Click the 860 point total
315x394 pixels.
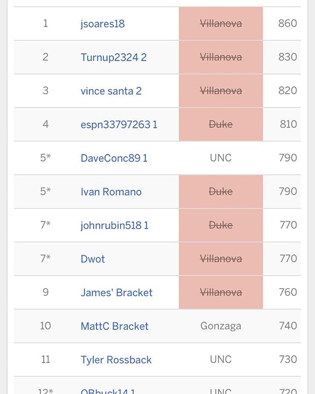[287, 24]
